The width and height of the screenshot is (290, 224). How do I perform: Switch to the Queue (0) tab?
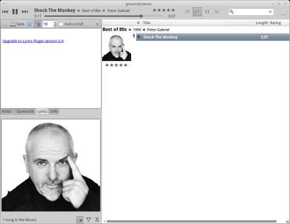[x=25, y=112]
